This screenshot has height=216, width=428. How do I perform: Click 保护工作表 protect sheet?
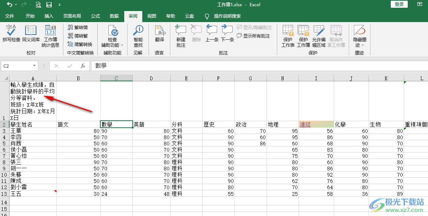[288, 36]
